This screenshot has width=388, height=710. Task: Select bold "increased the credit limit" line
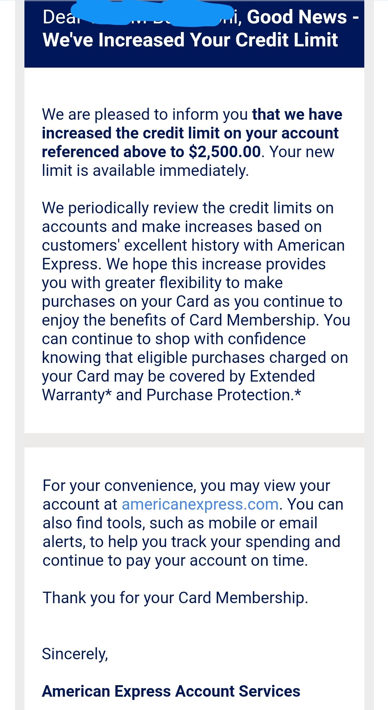click(x=190, y=133)
